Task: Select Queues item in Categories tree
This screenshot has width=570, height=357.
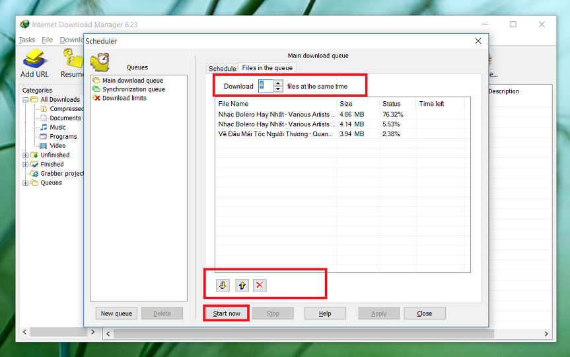Action: [52, 182]
